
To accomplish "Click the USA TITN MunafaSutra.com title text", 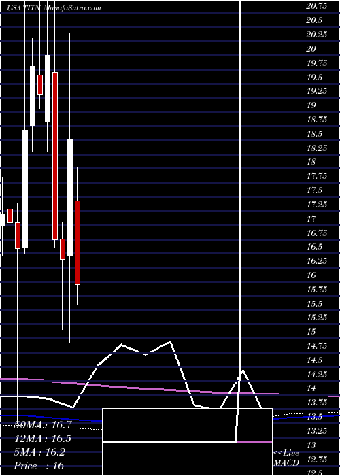I will [x=54, y=8].
